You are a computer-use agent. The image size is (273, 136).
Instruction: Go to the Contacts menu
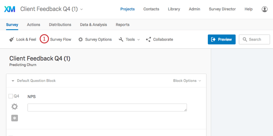tap(151, 9)
